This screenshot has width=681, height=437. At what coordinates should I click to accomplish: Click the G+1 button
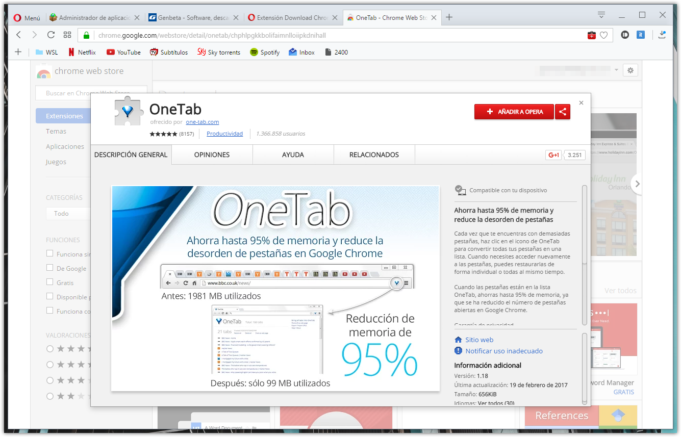(553, 155)
